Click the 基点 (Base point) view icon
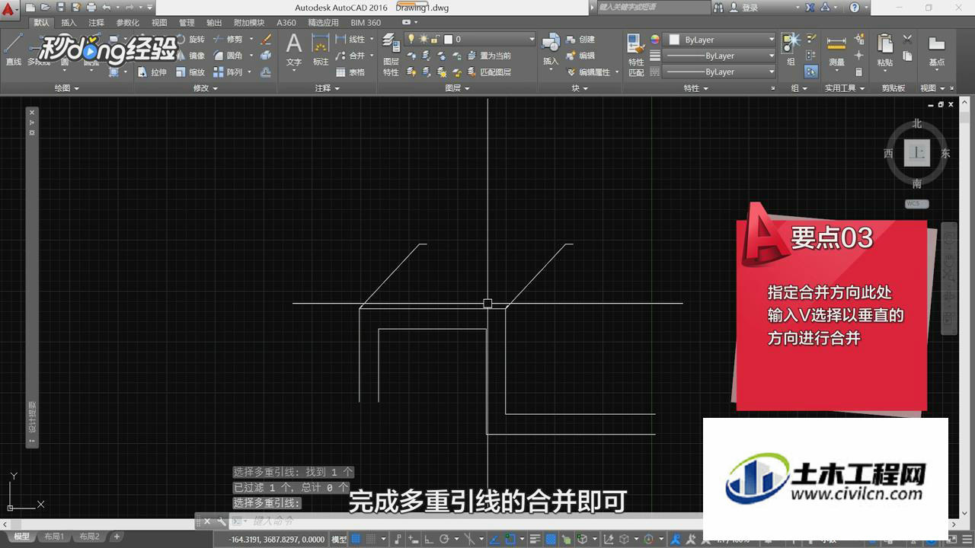 tap(937, 50)
